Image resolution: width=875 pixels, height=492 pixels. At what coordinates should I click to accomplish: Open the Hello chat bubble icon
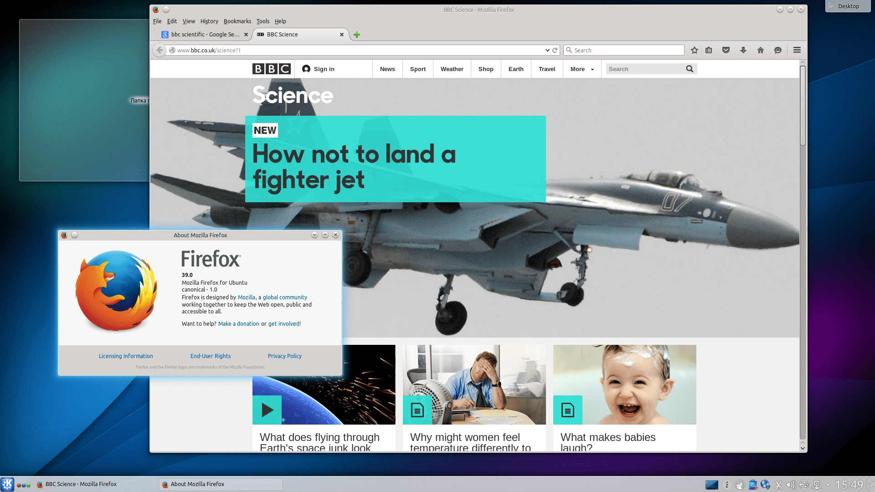tap(778, 50)
